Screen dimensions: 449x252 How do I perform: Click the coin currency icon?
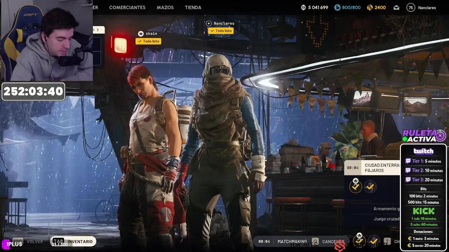point(303,7)
